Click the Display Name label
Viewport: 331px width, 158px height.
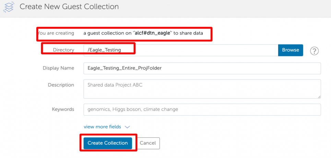coord(58,68)
